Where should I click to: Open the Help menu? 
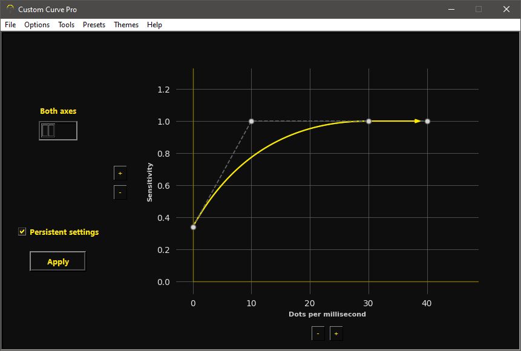pos(154,25)
